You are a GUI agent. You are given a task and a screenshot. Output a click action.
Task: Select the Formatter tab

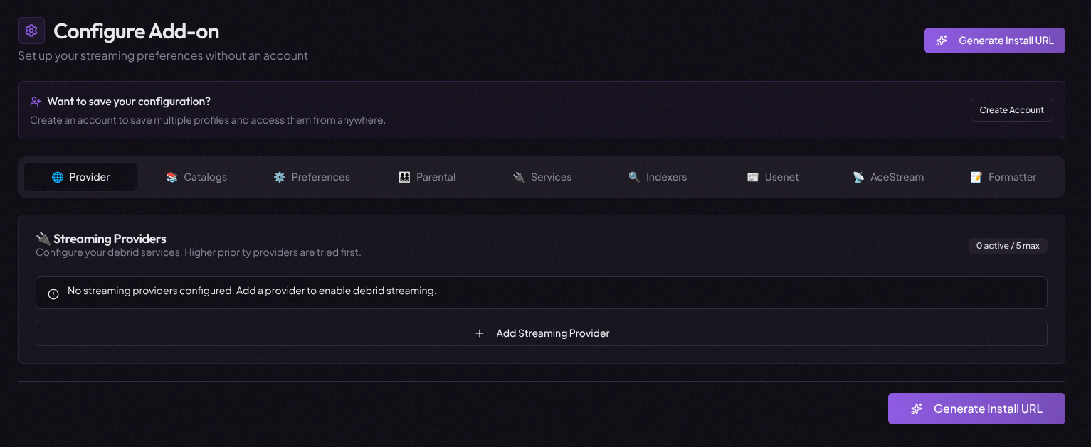click(1003, 177)
